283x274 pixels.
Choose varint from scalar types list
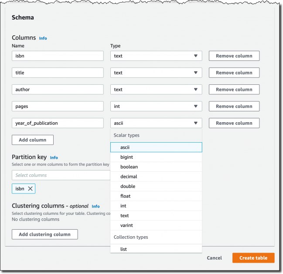pyautogui.click(x=156, y=225)
